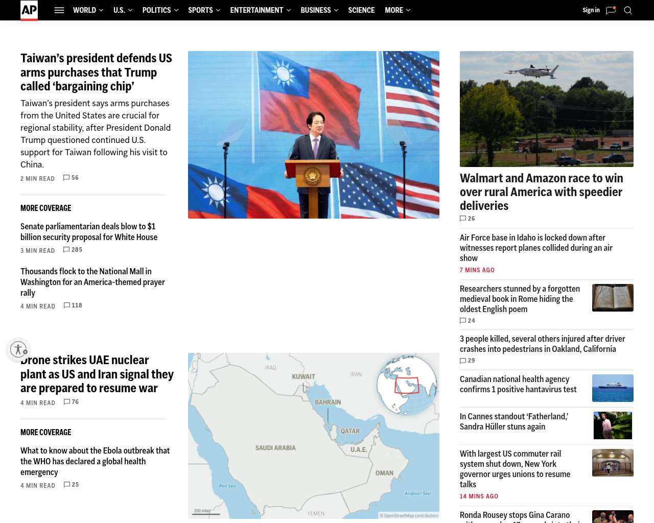This screenshot has width=654, height=523.
Task: Open the hamburger menu icon
Action: 59,10
